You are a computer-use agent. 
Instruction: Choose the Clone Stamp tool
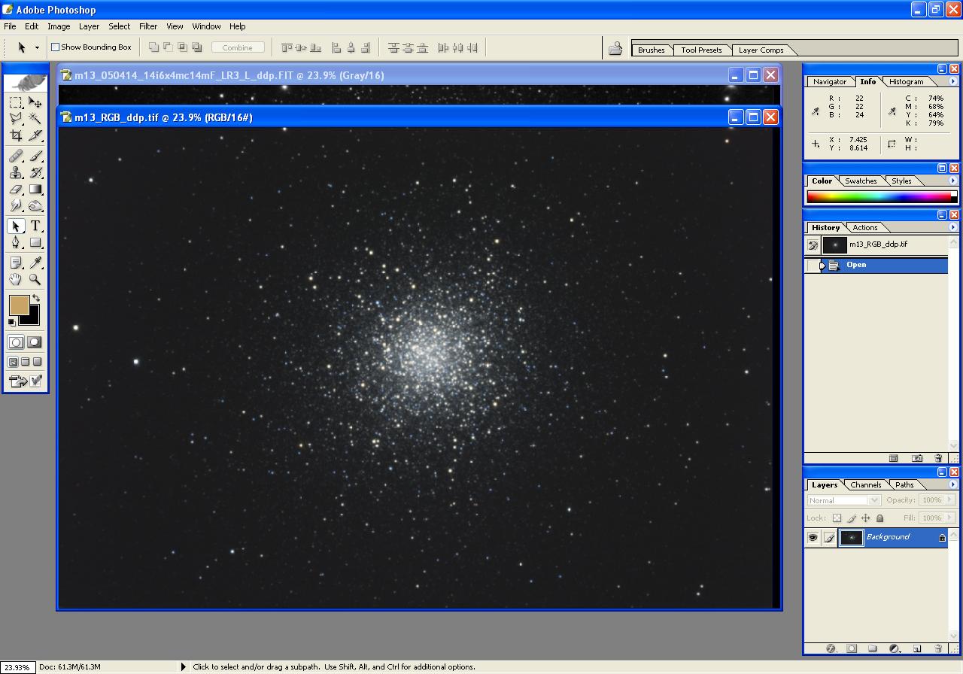pos(16,173)
